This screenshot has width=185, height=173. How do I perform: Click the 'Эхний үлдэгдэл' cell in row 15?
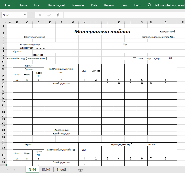coord(61,83)
